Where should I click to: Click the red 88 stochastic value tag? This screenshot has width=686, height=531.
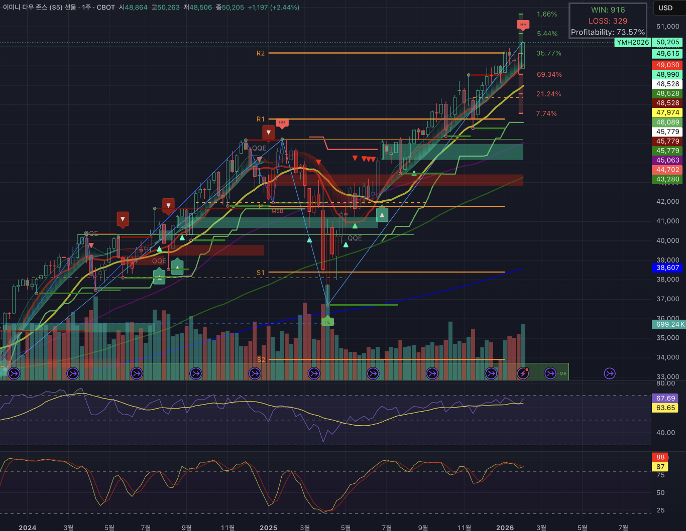click(x=660, y=457)
